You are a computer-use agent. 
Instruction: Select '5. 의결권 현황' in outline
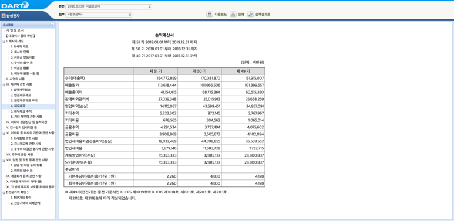pyautogui.click(x=20, y=68)
